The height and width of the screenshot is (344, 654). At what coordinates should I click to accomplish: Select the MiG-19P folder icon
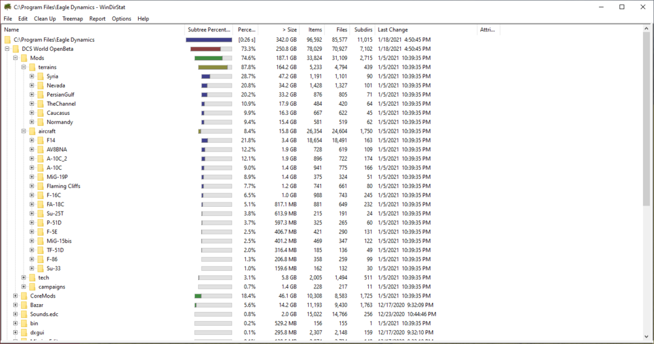pos(41,177)
